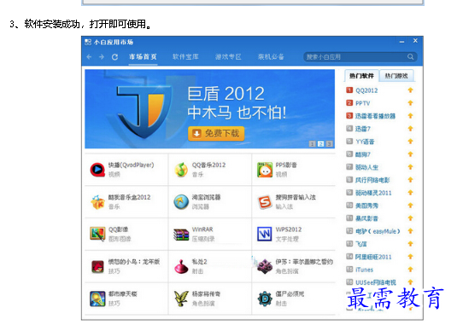The height and width of the screenshot is (325, 451).
Task: Open the 都市摩天楼 game icon
Action: 97,299
